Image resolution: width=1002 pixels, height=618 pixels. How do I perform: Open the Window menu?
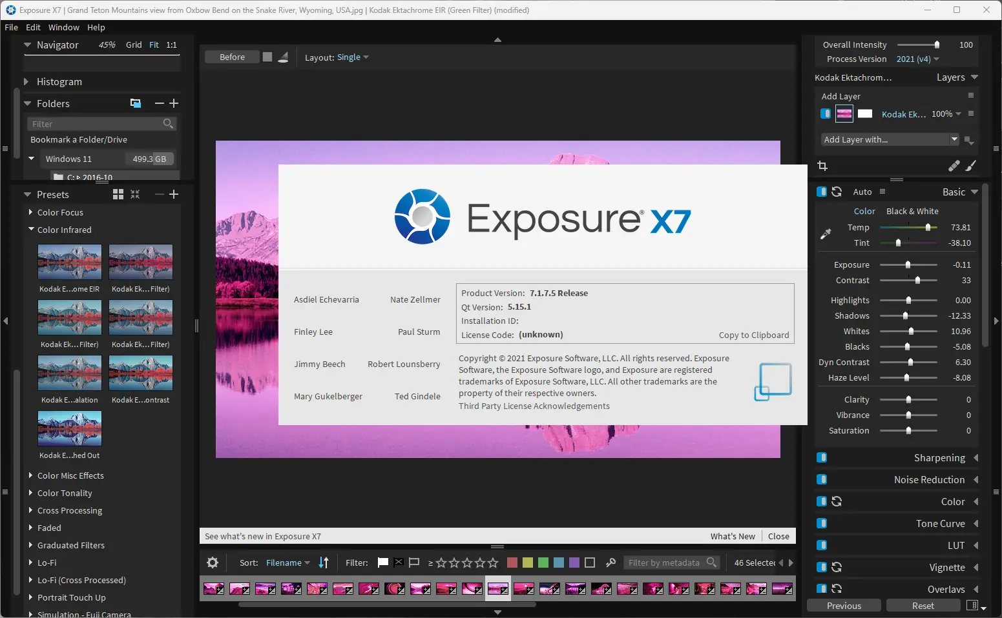64,27
